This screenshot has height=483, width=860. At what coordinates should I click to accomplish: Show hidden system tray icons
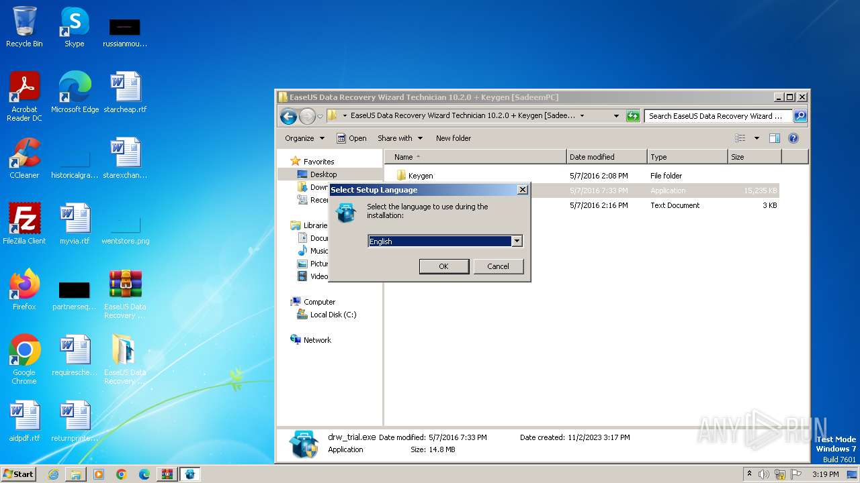750,474
